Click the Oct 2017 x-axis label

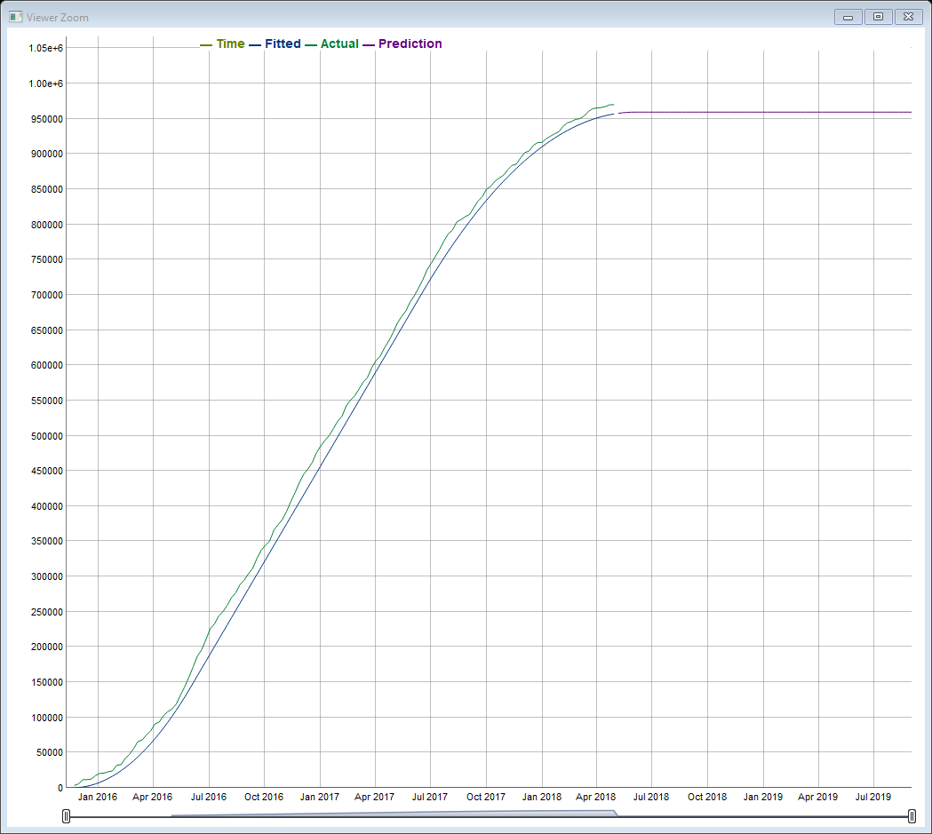coord(486,798)
